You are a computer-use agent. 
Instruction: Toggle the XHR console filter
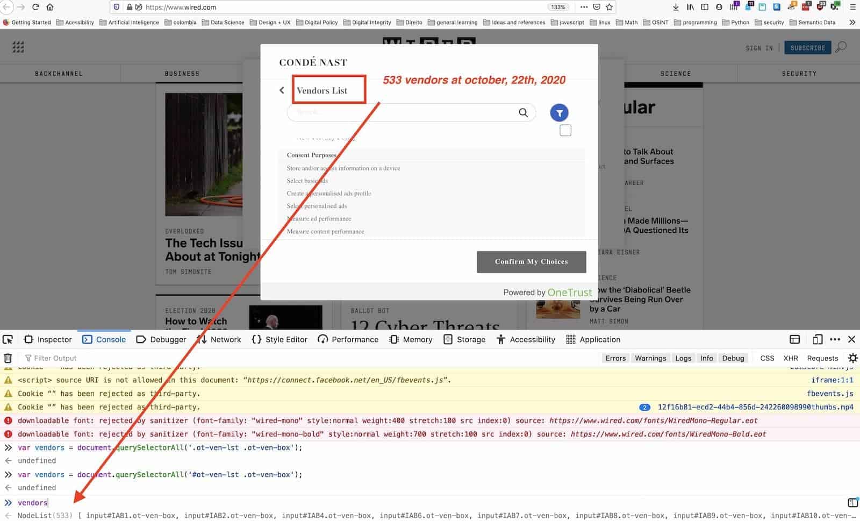(791, 358)
